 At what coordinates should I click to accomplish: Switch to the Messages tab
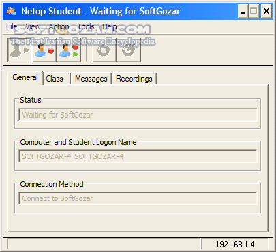tap(91, 79)
